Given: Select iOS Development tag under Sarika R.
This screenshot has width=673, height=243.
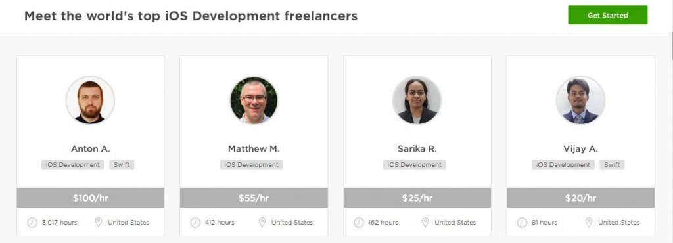Looking at the screenshot, I should (415, 165).
